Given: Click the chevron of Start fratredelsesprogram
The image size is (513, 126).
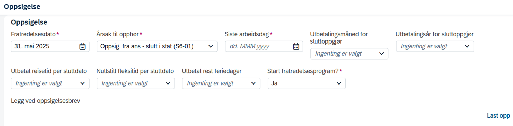Looking at the screenshot, I should point(339,83).
